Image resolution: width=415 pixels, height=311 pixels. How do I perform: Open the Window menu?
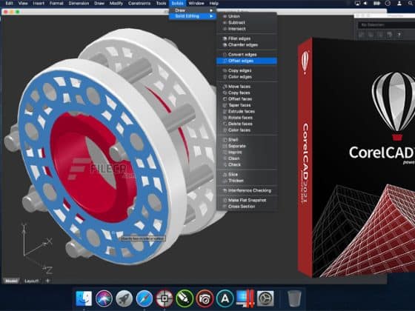(x=196, y=3)
